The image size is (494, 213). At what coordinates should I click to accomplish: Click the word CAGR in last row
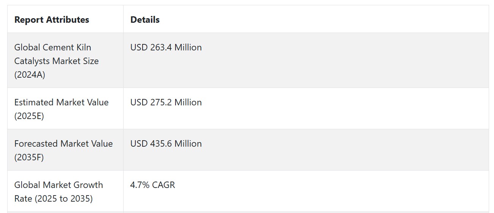click(164, 185)
